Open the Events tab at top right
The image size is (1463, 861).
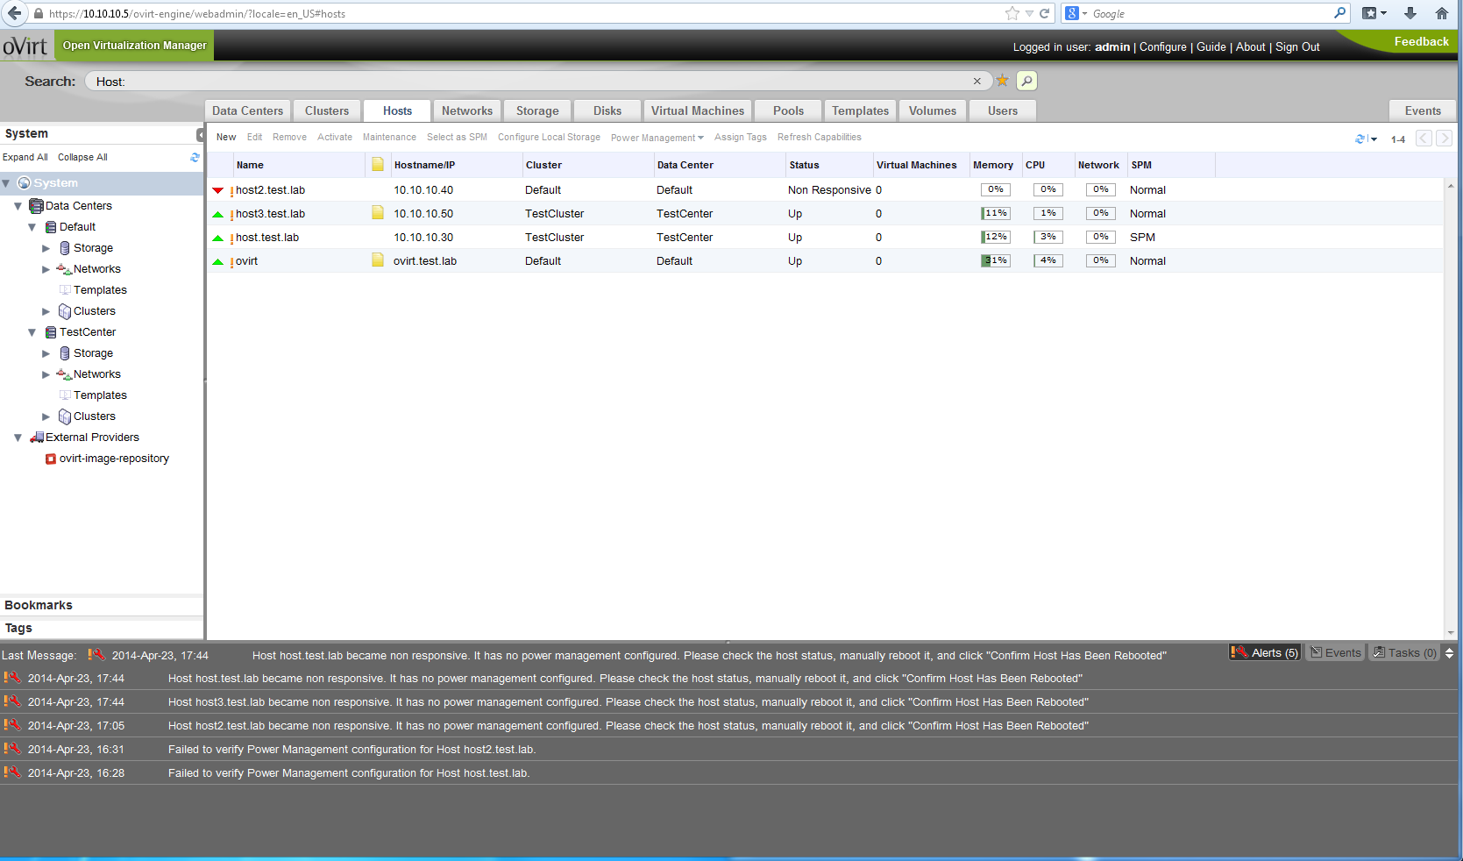pos(1423,110)
